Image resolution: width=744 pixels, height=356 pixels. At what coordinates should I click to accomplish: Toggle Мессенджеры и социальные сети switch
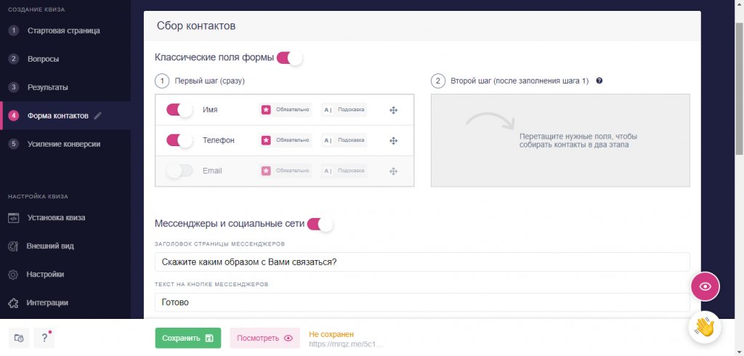(320, 224)
